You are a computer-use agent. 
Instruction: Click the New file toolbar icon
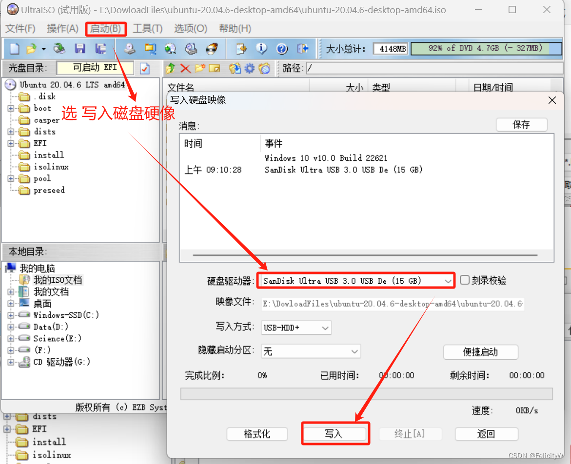15,48
